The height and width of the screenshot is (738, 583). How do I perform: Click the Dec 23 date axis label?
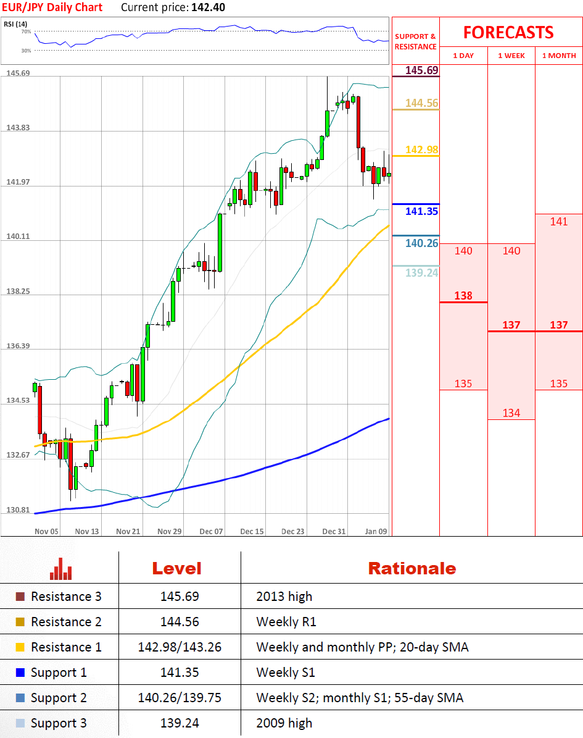pos(293,531)
